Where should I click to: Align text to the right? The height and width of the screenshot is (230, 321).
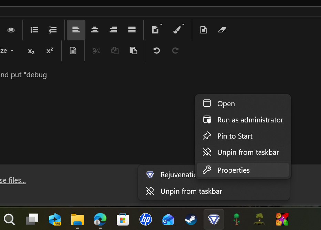click(x=113, y=30)
